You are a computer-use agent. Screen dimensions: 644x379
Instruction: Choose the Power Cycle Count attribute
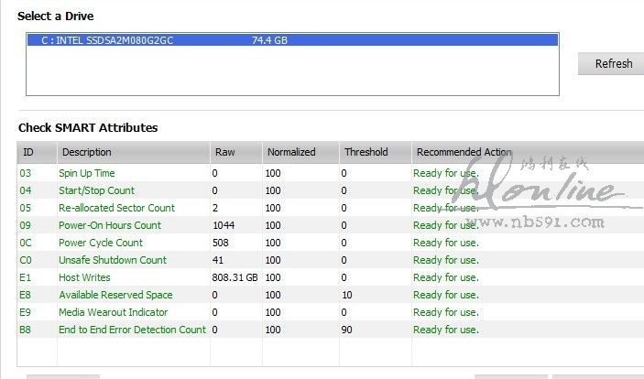click(x=101, y=243)
